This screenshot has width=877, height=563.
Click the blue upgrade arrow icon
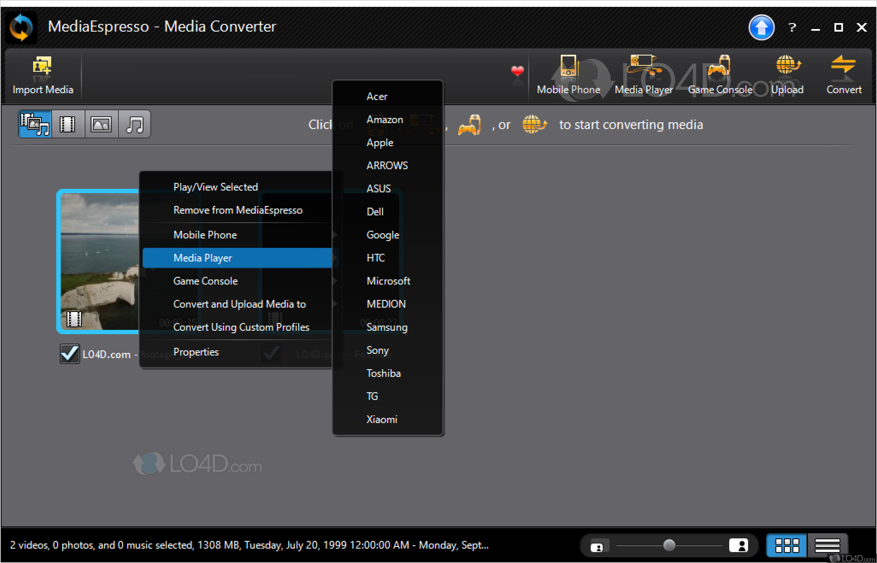tap(761, 27)
